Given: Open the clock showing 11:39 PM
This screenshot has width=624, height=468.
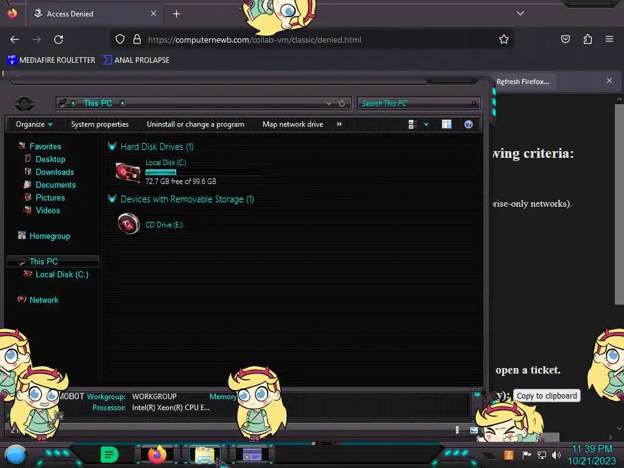Looking at the screenshot, I should click(x=592, y=449).
